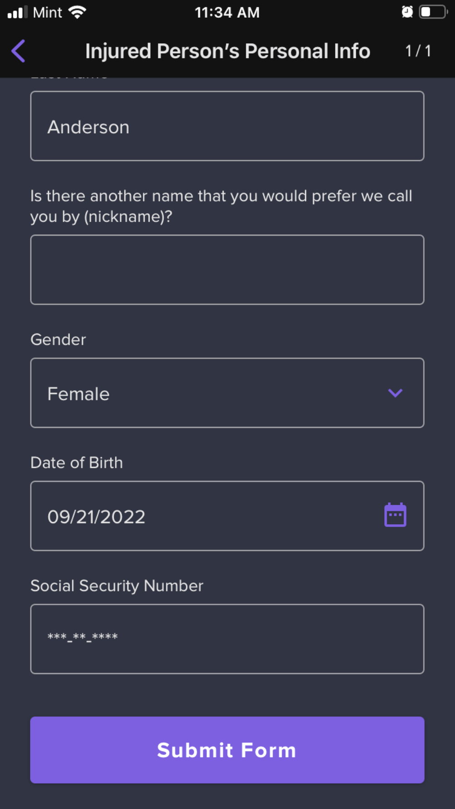Tap the cellular signal bars icon
455x809 pixels.
17,12
